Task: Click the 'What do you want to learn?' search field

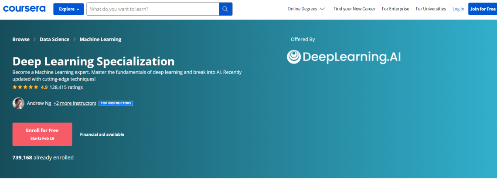Action: [x=153, y=9]
